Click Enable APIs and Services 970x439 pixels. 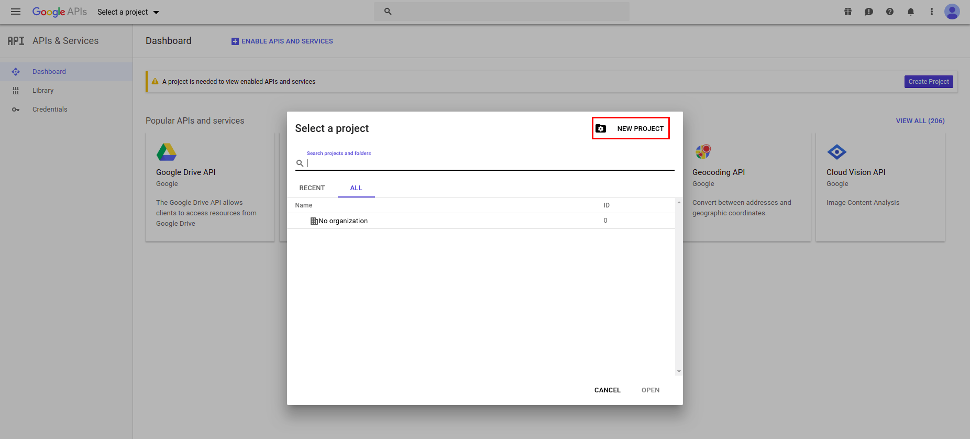(x=282, y=41)
